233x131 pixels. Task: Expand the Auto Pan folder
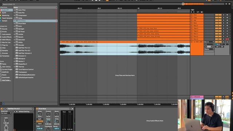click(15, 13)
